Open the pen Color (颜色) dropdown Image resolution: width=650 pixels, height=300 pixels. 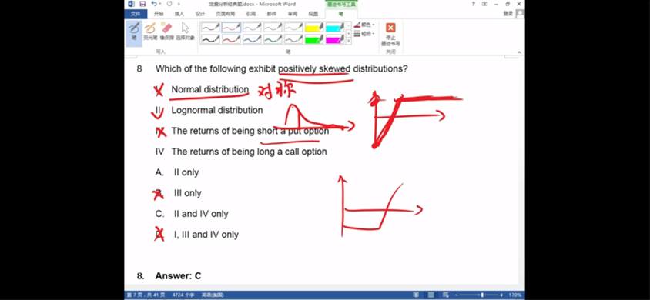tap(364, 25)
